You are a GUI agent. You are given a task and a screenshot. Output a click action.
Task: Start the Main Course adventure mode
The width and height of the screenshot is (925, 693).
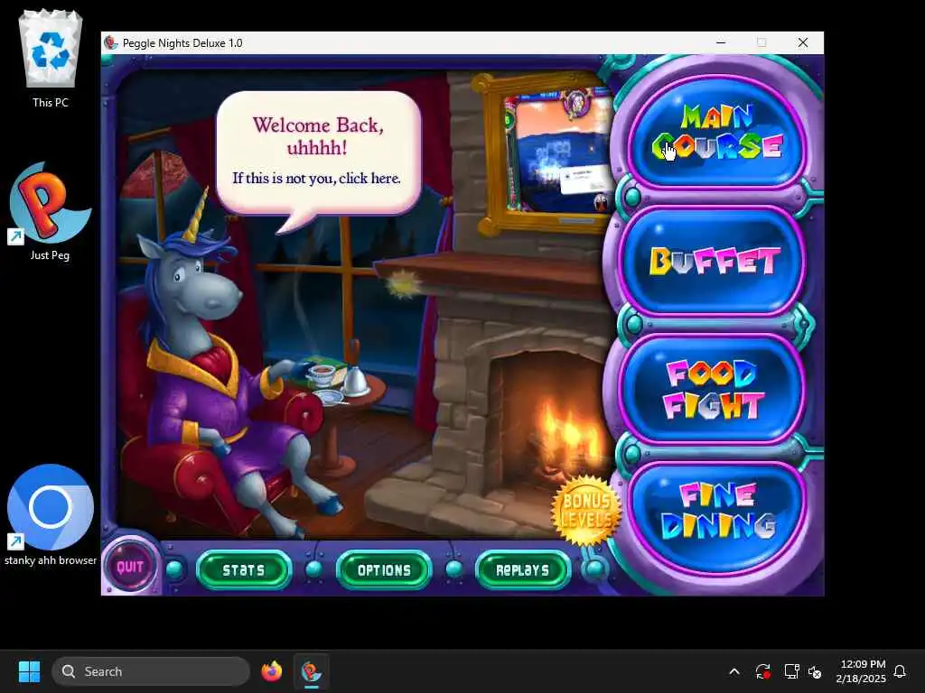716,132
